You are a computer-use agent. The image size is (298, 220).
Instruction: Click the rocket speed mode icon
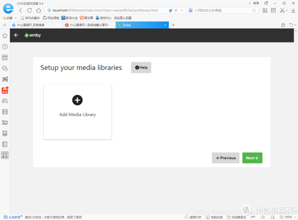(170, 10)
